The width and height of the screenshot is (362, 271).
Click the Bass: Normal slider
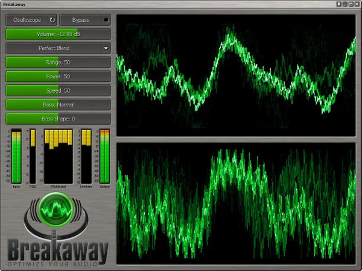click(x=58, y=105)
